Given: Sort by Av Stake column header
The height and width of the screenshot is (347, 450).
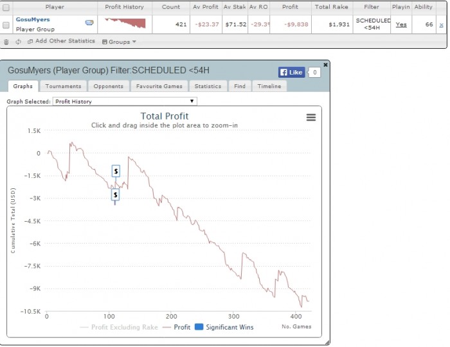Looking at the screenshot, I should [x=235, y=7].
